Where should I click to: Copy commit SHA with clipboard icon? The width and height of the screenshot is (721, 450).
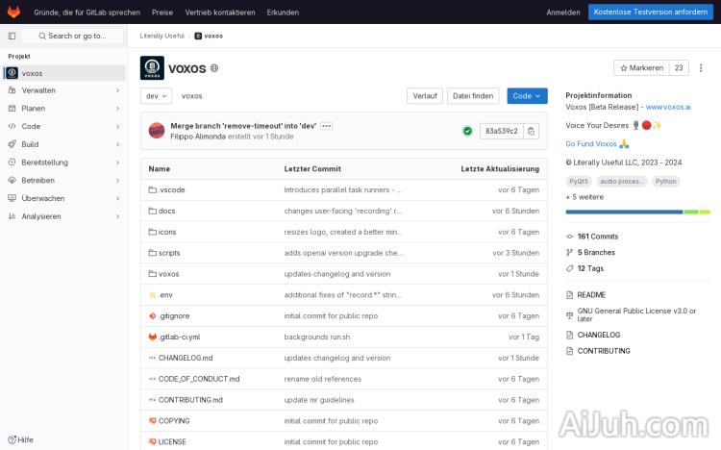[532, 131]
